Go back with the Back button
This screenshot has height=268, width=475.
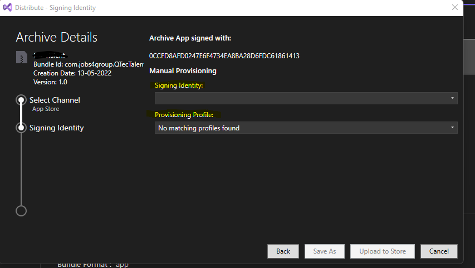[283, 251]
